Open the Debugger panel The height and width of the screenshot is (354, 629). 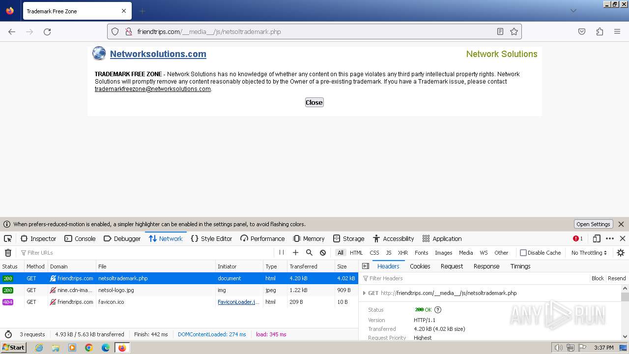[122, 238]
